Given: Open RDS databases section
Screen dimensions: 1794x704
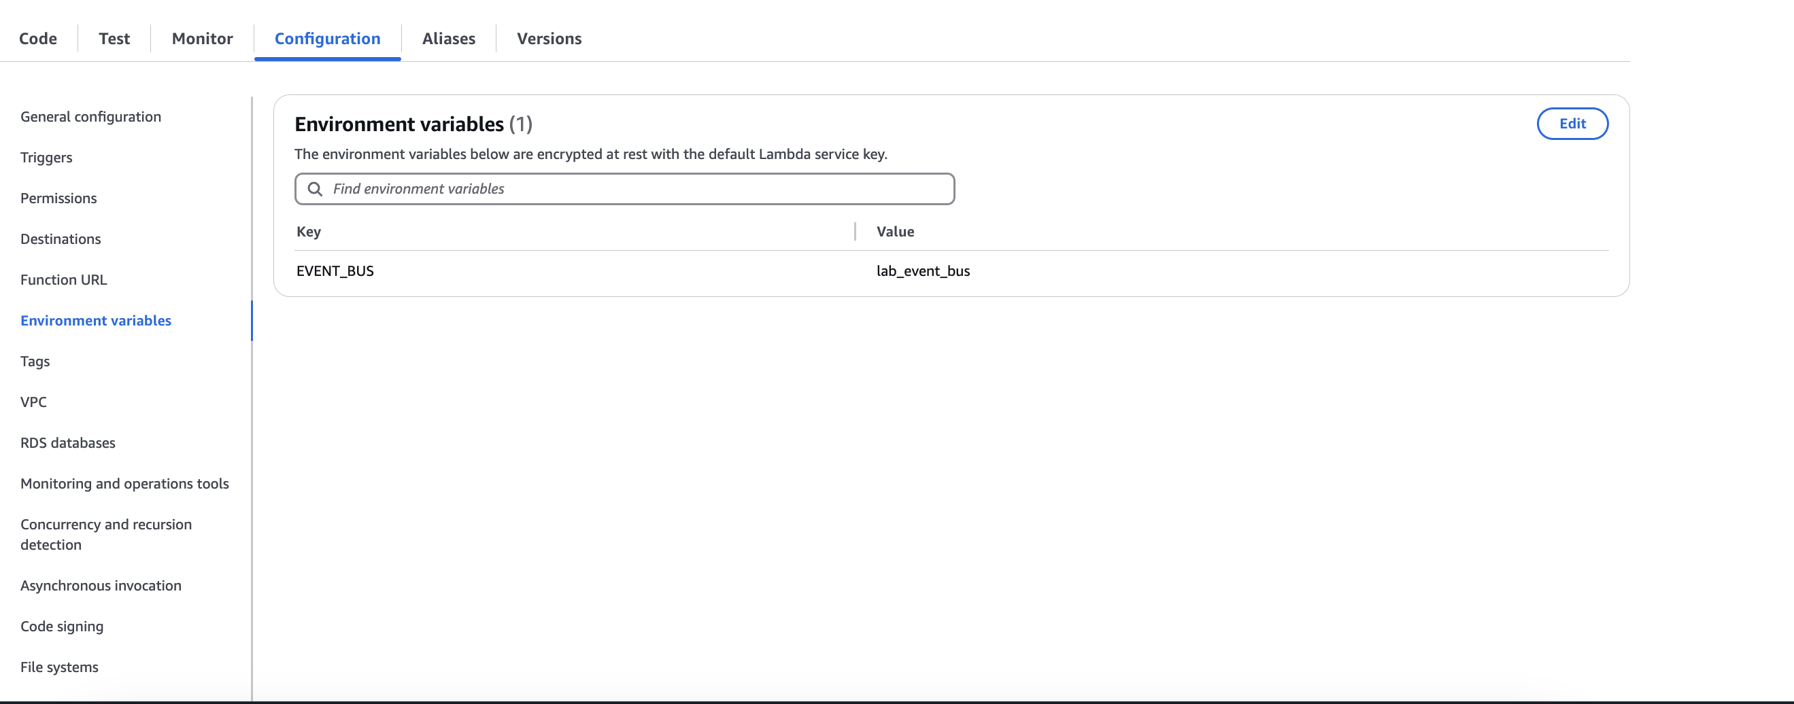Looking at the screenshot, I should pos(68,443).
